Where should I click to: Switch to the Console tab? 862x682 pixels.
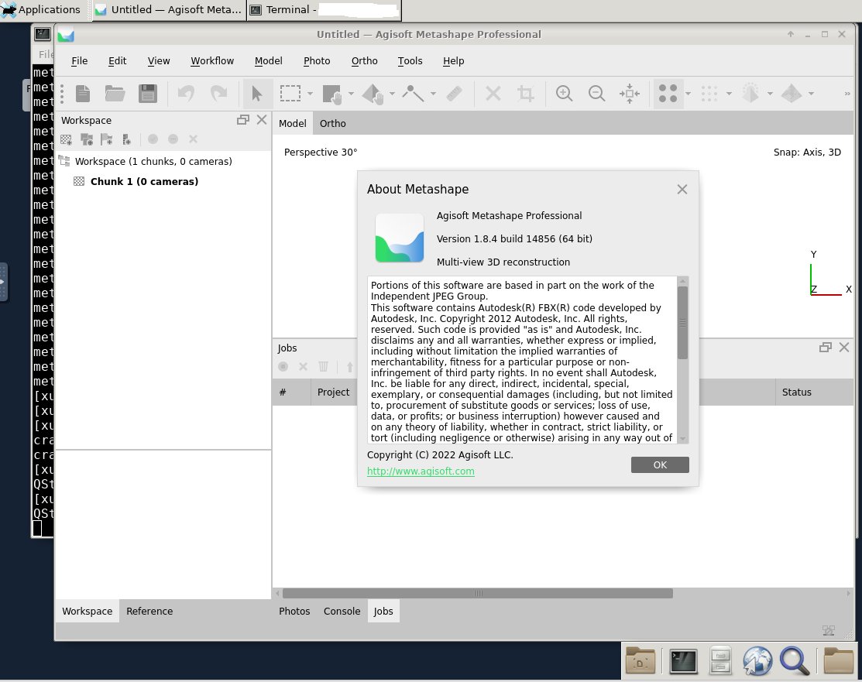tap(342, 611)
